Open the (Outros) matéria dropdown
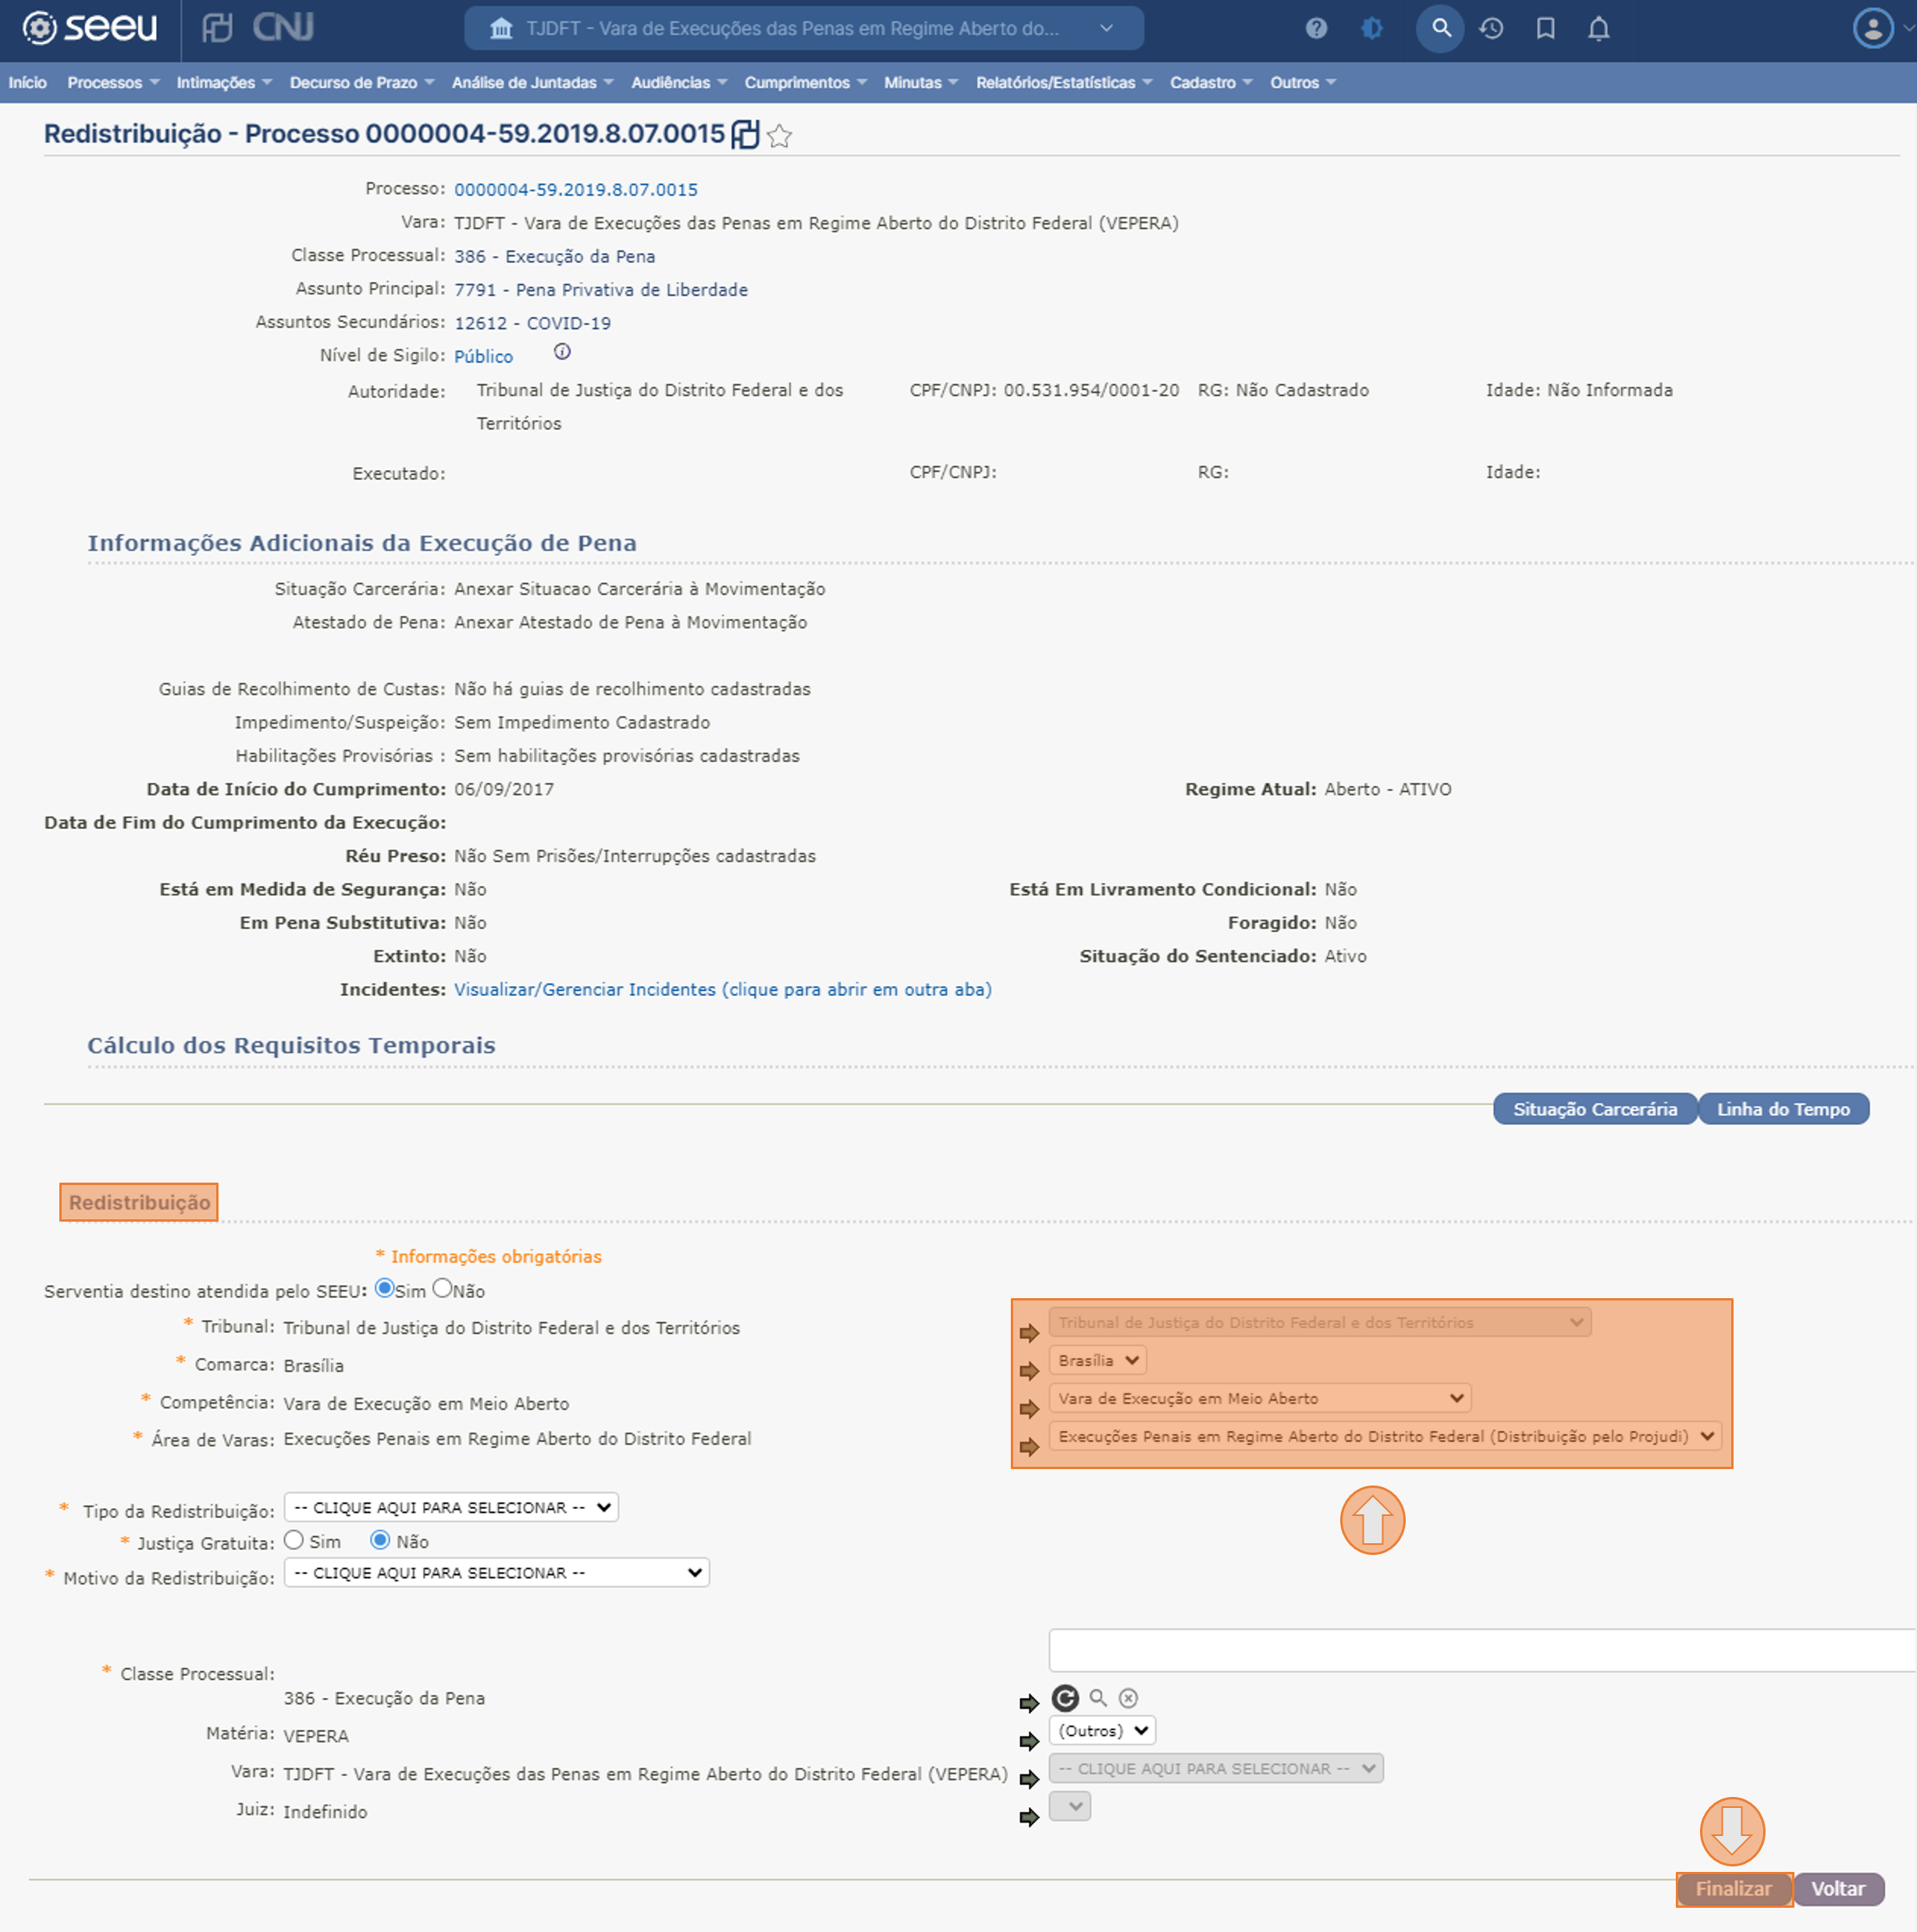The width and height of the screenshot is (1917, 1932). (x=1102, y=1730)
